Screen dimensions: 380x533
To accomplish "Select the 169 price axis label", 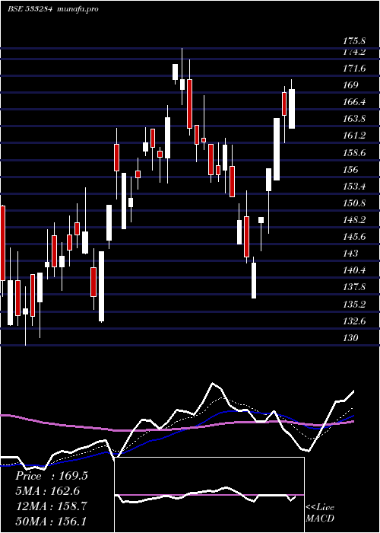I will click(x=351, y=85).
